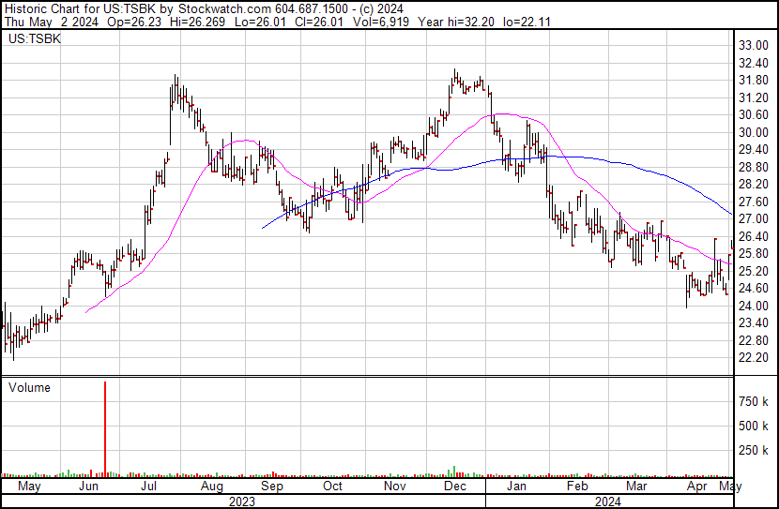
Task: Select the 750 k volume axis label
Action: 755,401
